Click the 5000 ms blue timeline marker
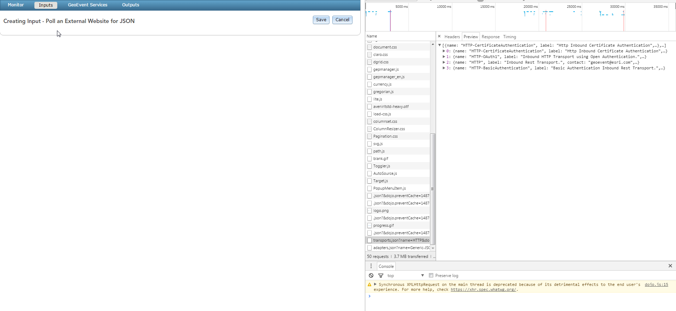The height and width of the screenshot is (311, 676). point(390,21)
